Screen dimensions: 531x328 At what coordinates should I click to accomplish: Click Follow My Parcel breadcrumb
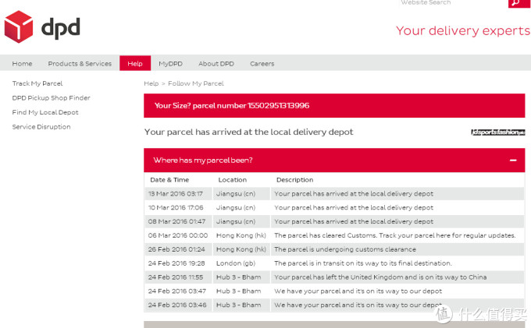coord(196,83)
